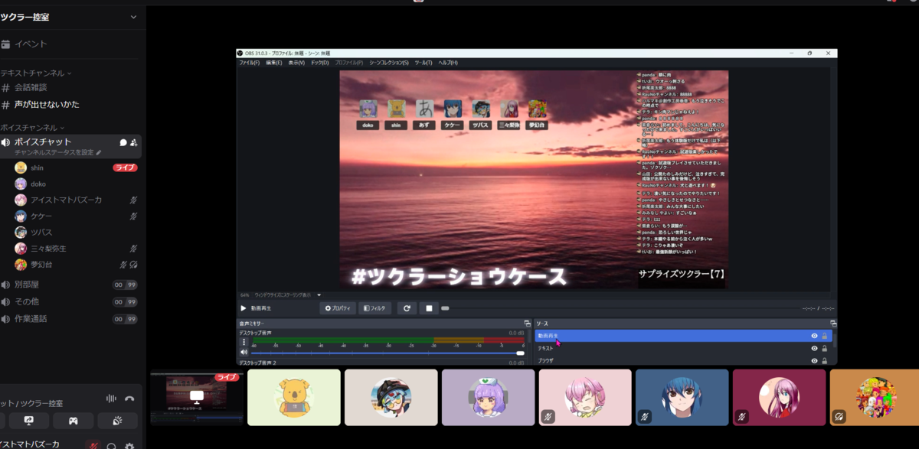Share your screen from the Discord panel
This screenshot has width=919, height=449.
29,421
